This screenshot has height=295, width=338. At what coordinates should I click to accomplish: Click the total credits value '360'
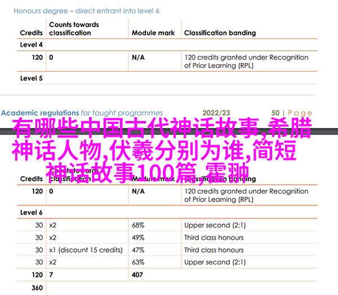pos(37,288)
